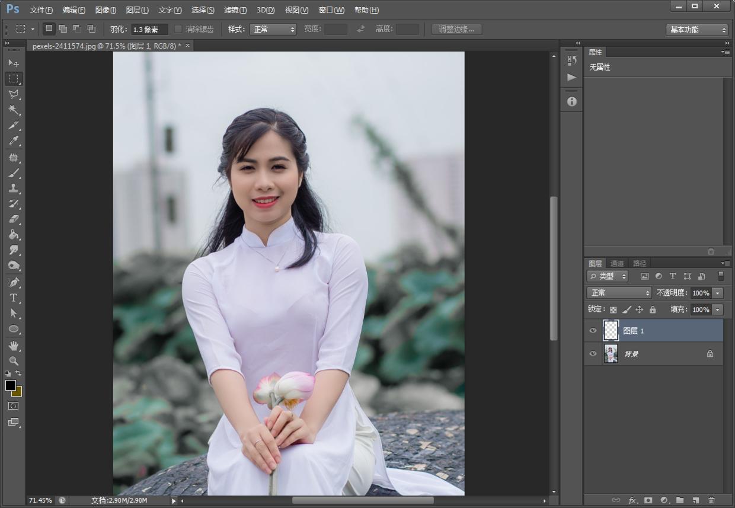Expand the layer blend mode dropdown
Viewport: 735px width, 508px height.
pyautogui.click(x=619, y=293)
